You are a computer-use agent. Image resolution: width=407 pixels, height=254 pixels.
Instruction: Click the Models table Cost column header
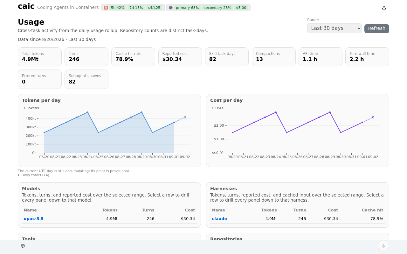[190, 210]
